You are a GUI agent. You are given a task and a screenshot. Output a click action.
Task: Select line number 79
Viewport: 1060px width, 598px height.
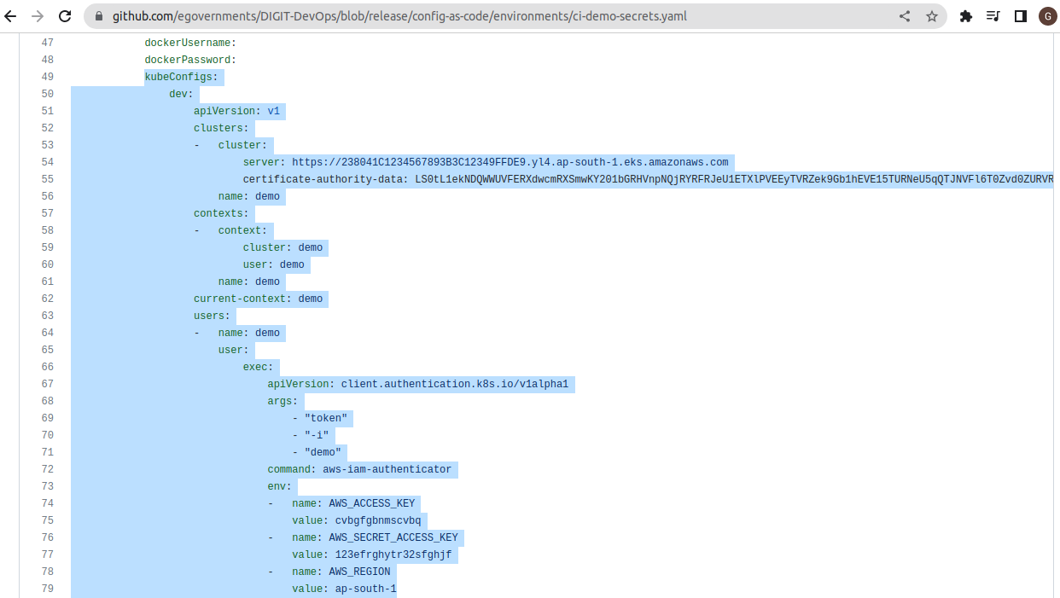click(x=47, y=589)
